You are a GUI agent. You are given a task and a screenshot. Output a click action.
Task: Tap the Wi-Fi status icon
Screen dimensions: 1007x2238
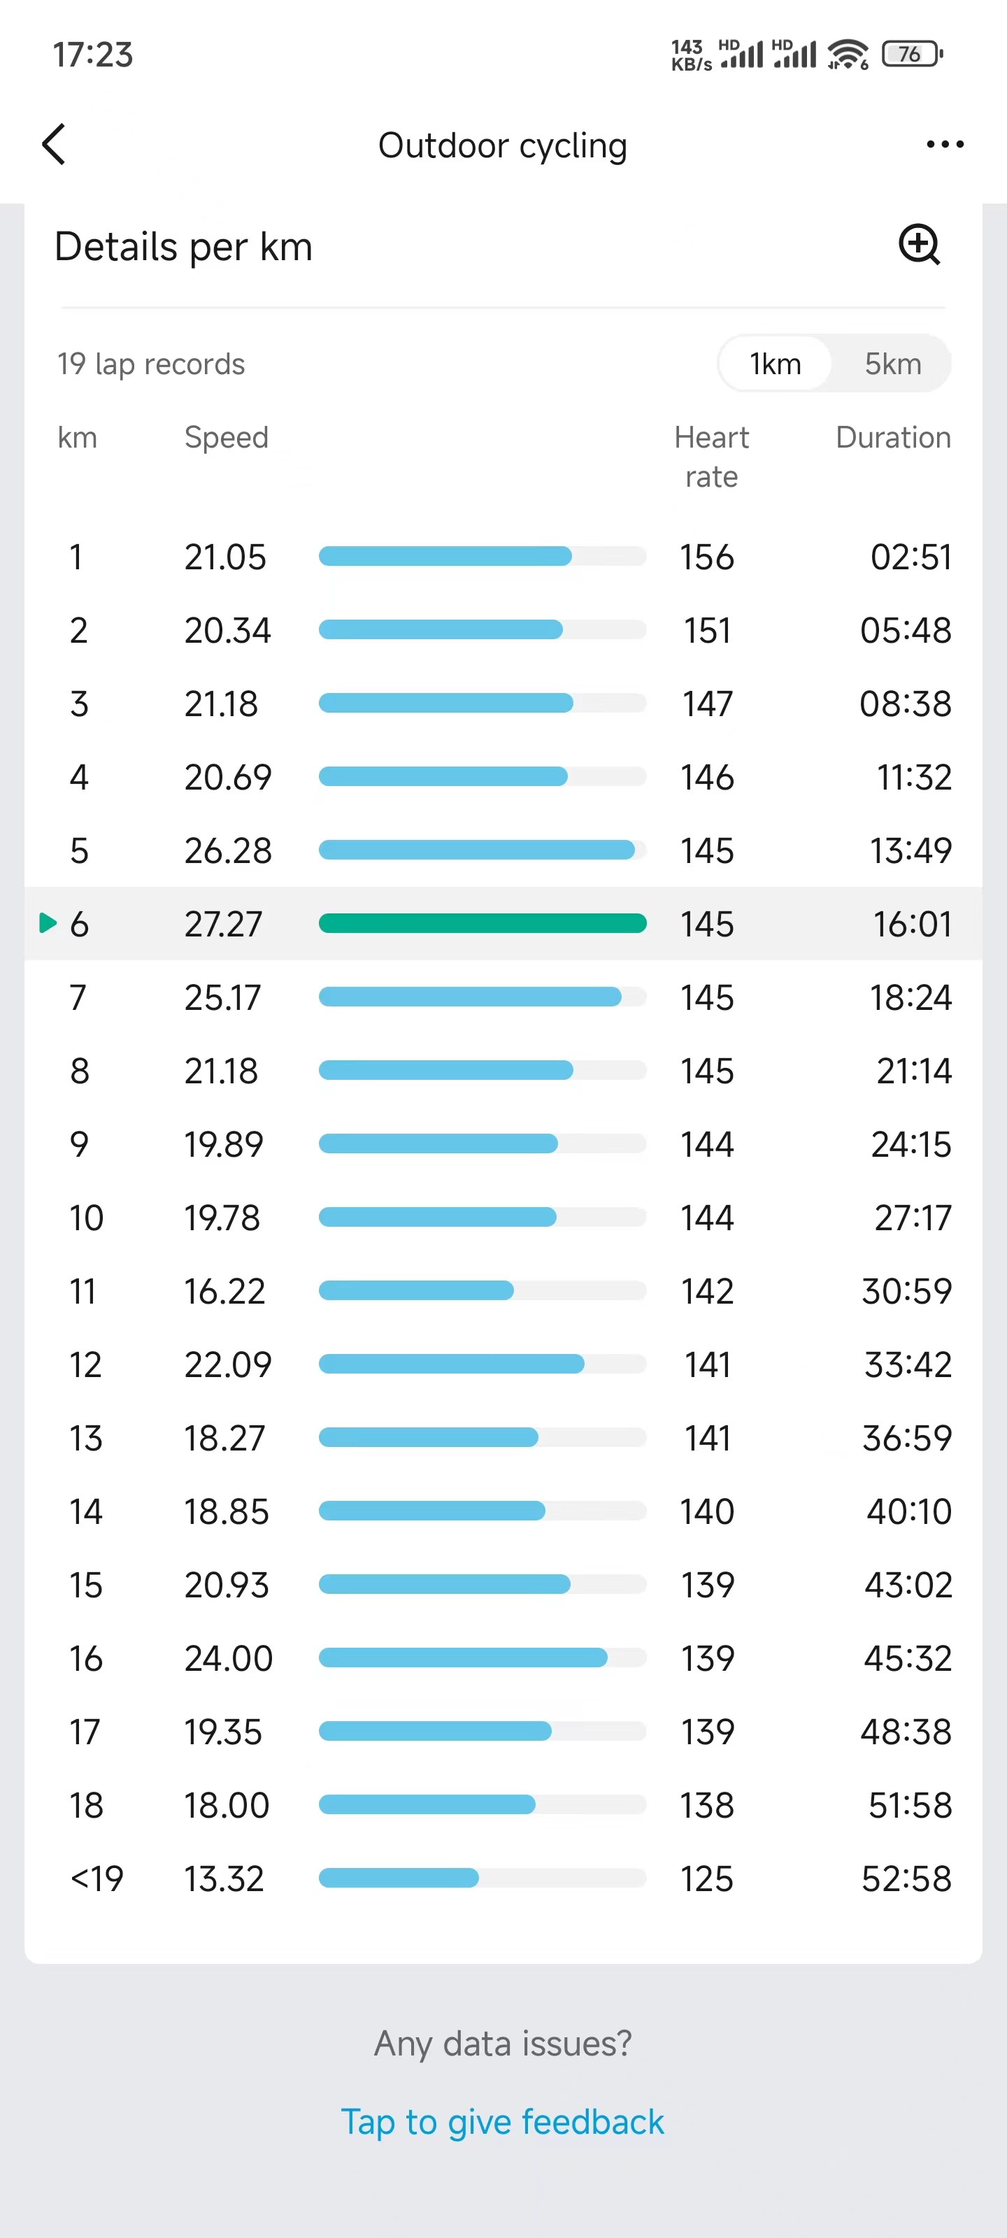[x=847, y=54]
